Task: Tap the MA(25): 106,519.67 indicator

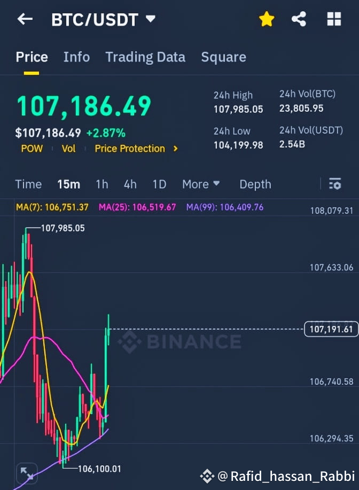Action: pos(137,207)
